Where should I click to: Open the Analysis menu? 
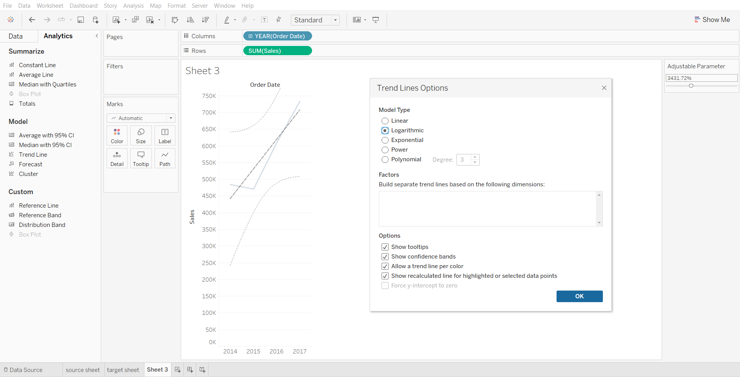133,6
